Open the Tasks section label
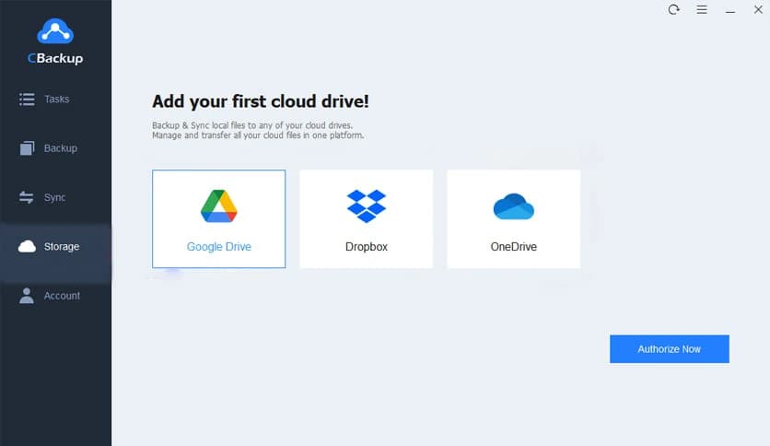The width and height of the screenshot is (770, 446). coord(56,100)
